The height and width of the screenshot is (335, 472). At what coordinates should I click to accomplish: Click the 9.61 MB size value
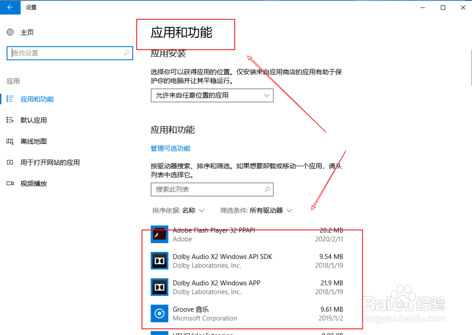(332, 309)
